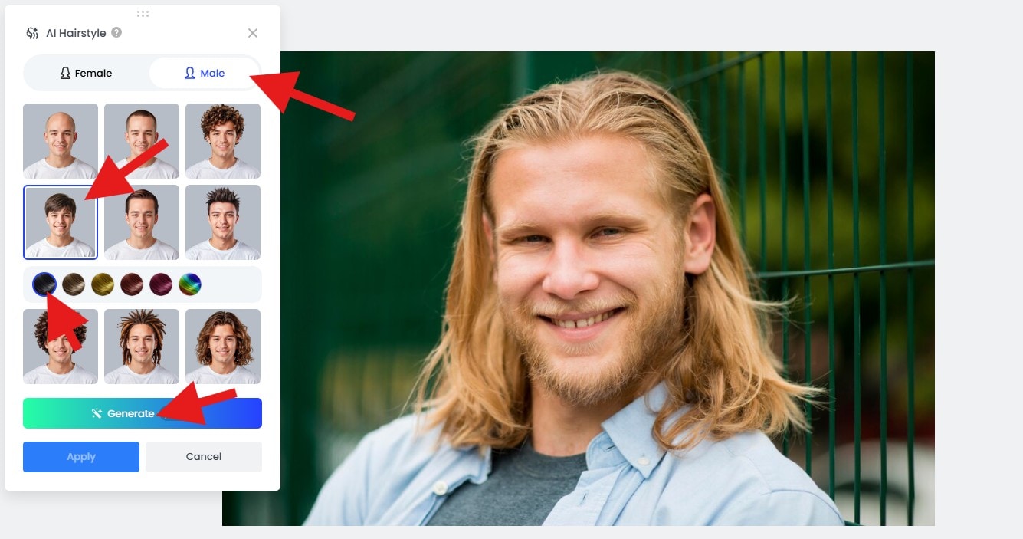Viewport: 1023px width, 539px height.
Task: Click the Generate button
Action: (143, 413)
